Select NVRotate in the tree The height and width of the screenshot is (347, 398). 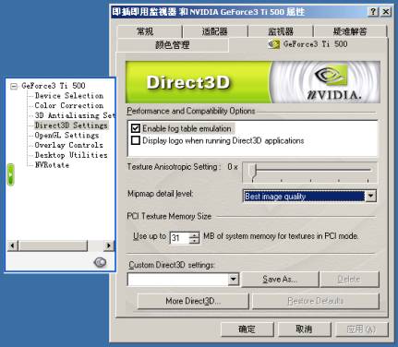click(x=52, y=165)
